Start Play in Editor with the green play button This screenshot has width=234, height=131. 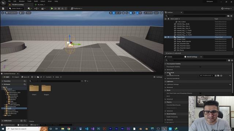point(52,8)
